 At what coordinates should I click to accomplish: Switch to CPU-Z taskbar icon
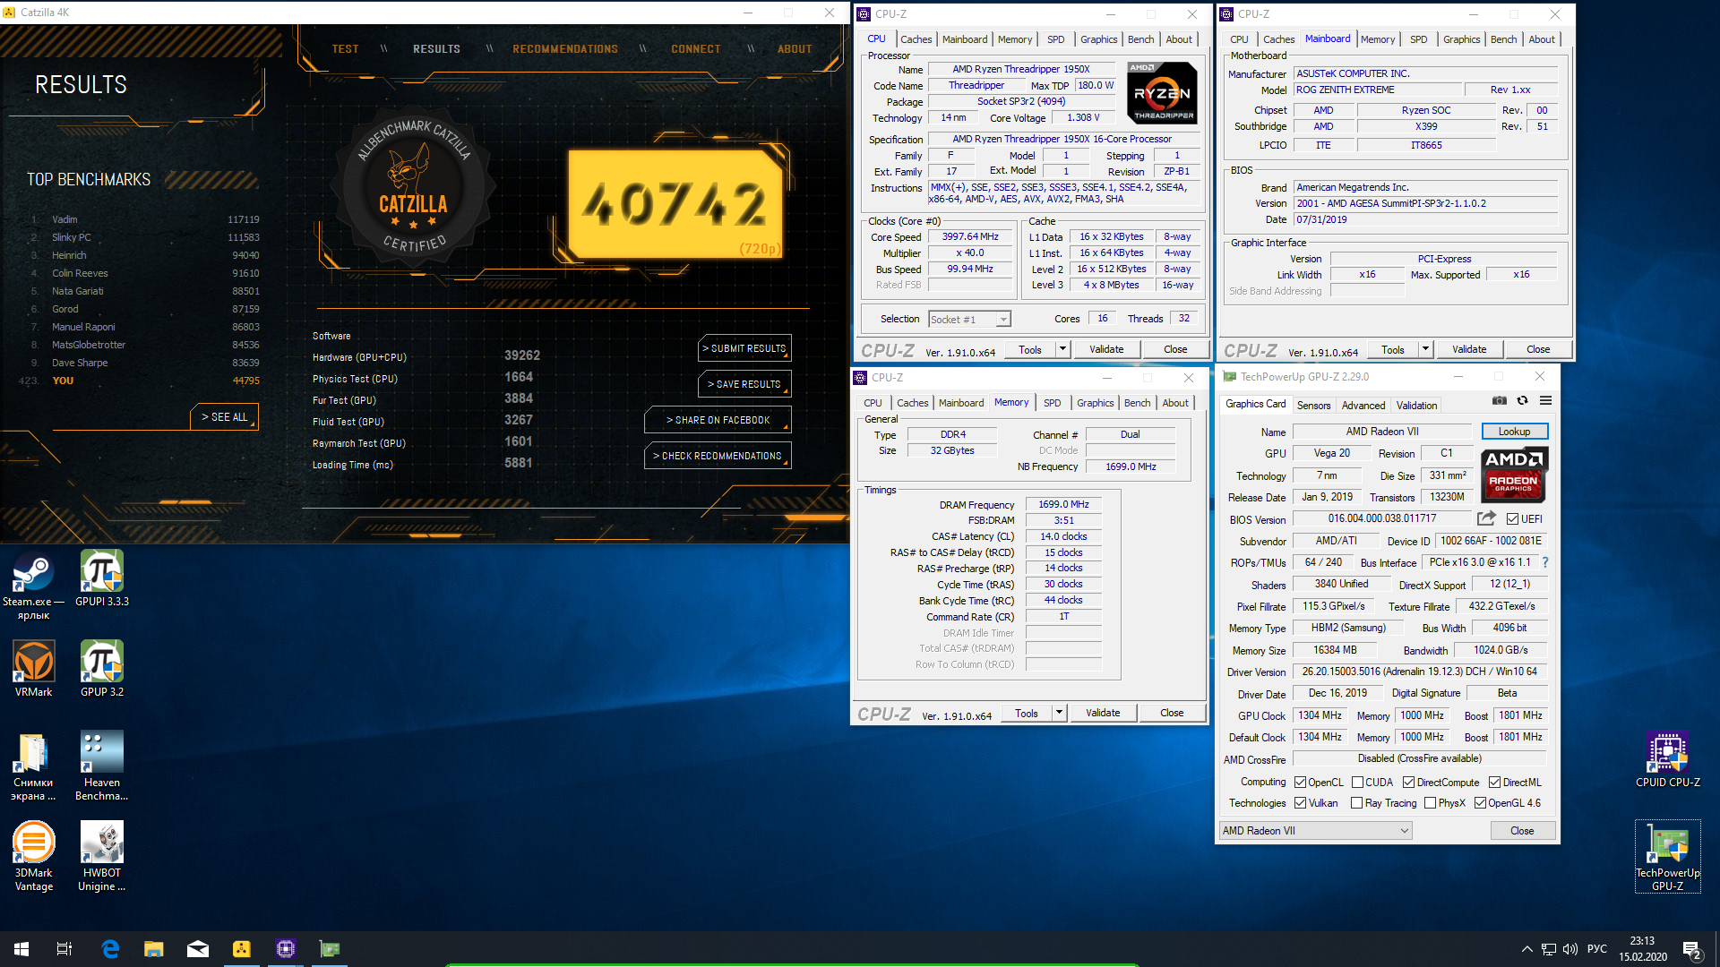click(286, 949)
